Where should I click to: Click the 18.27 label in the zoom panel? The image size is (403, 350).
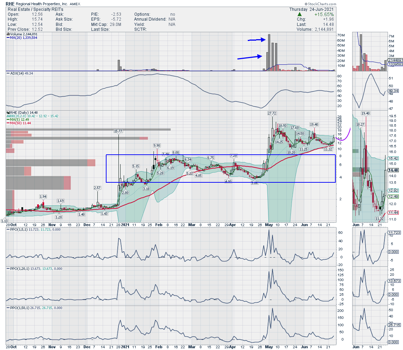click(360, 124)
